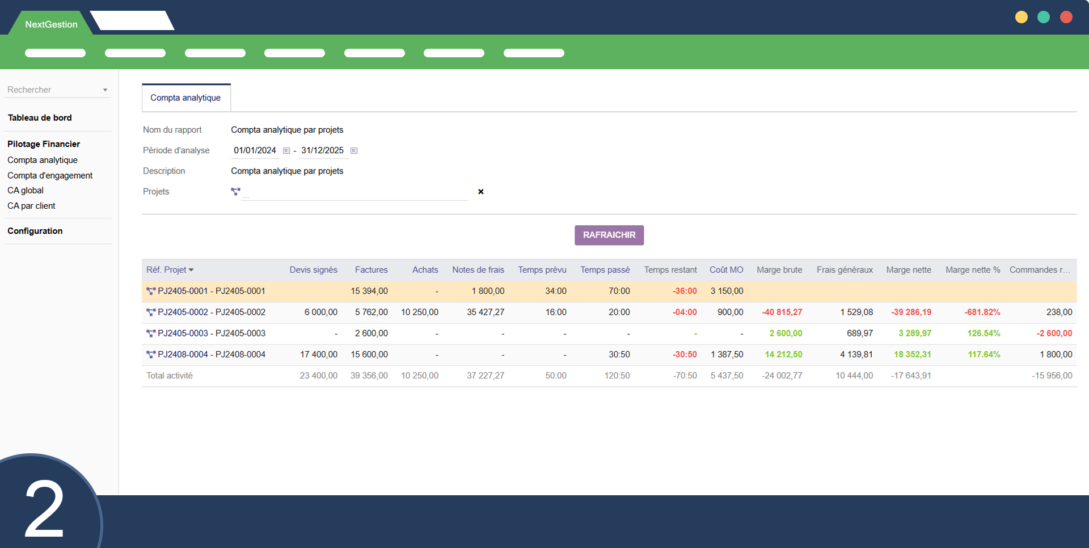Open the PJ2405-0002 project row link

(212, 312)
